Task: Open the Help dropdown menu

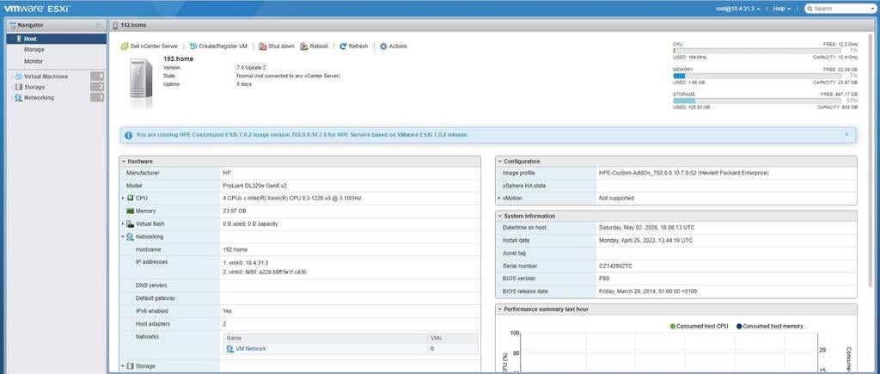Action: 782,9
